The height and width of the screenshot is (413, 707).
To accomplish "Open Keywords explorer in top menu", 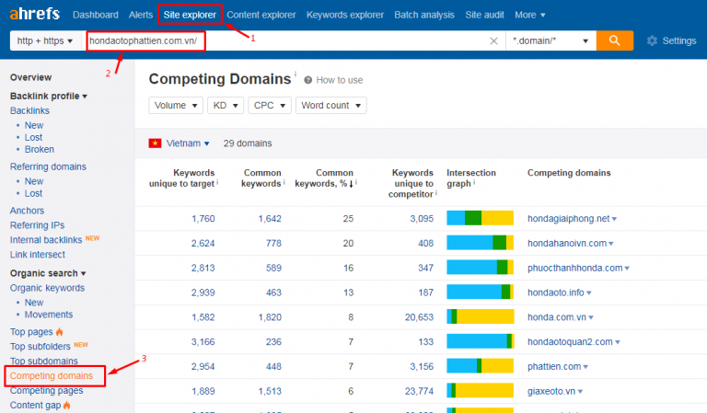I will tap(345, 15).
